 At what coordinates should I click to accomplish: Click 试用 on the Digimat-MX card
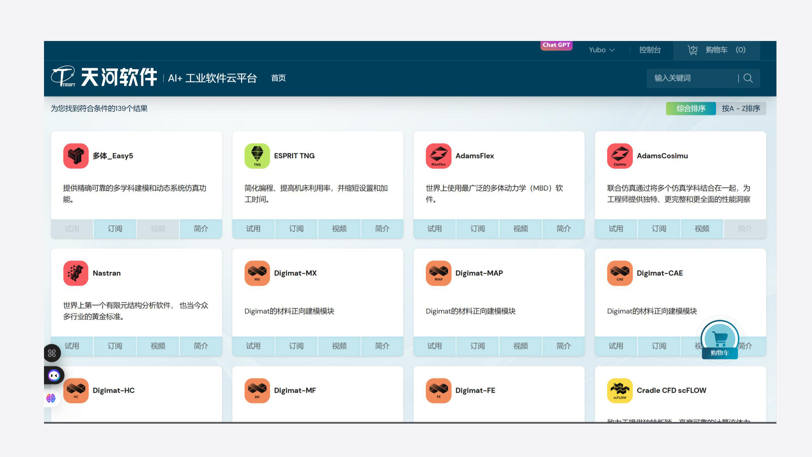click(253, 346)
